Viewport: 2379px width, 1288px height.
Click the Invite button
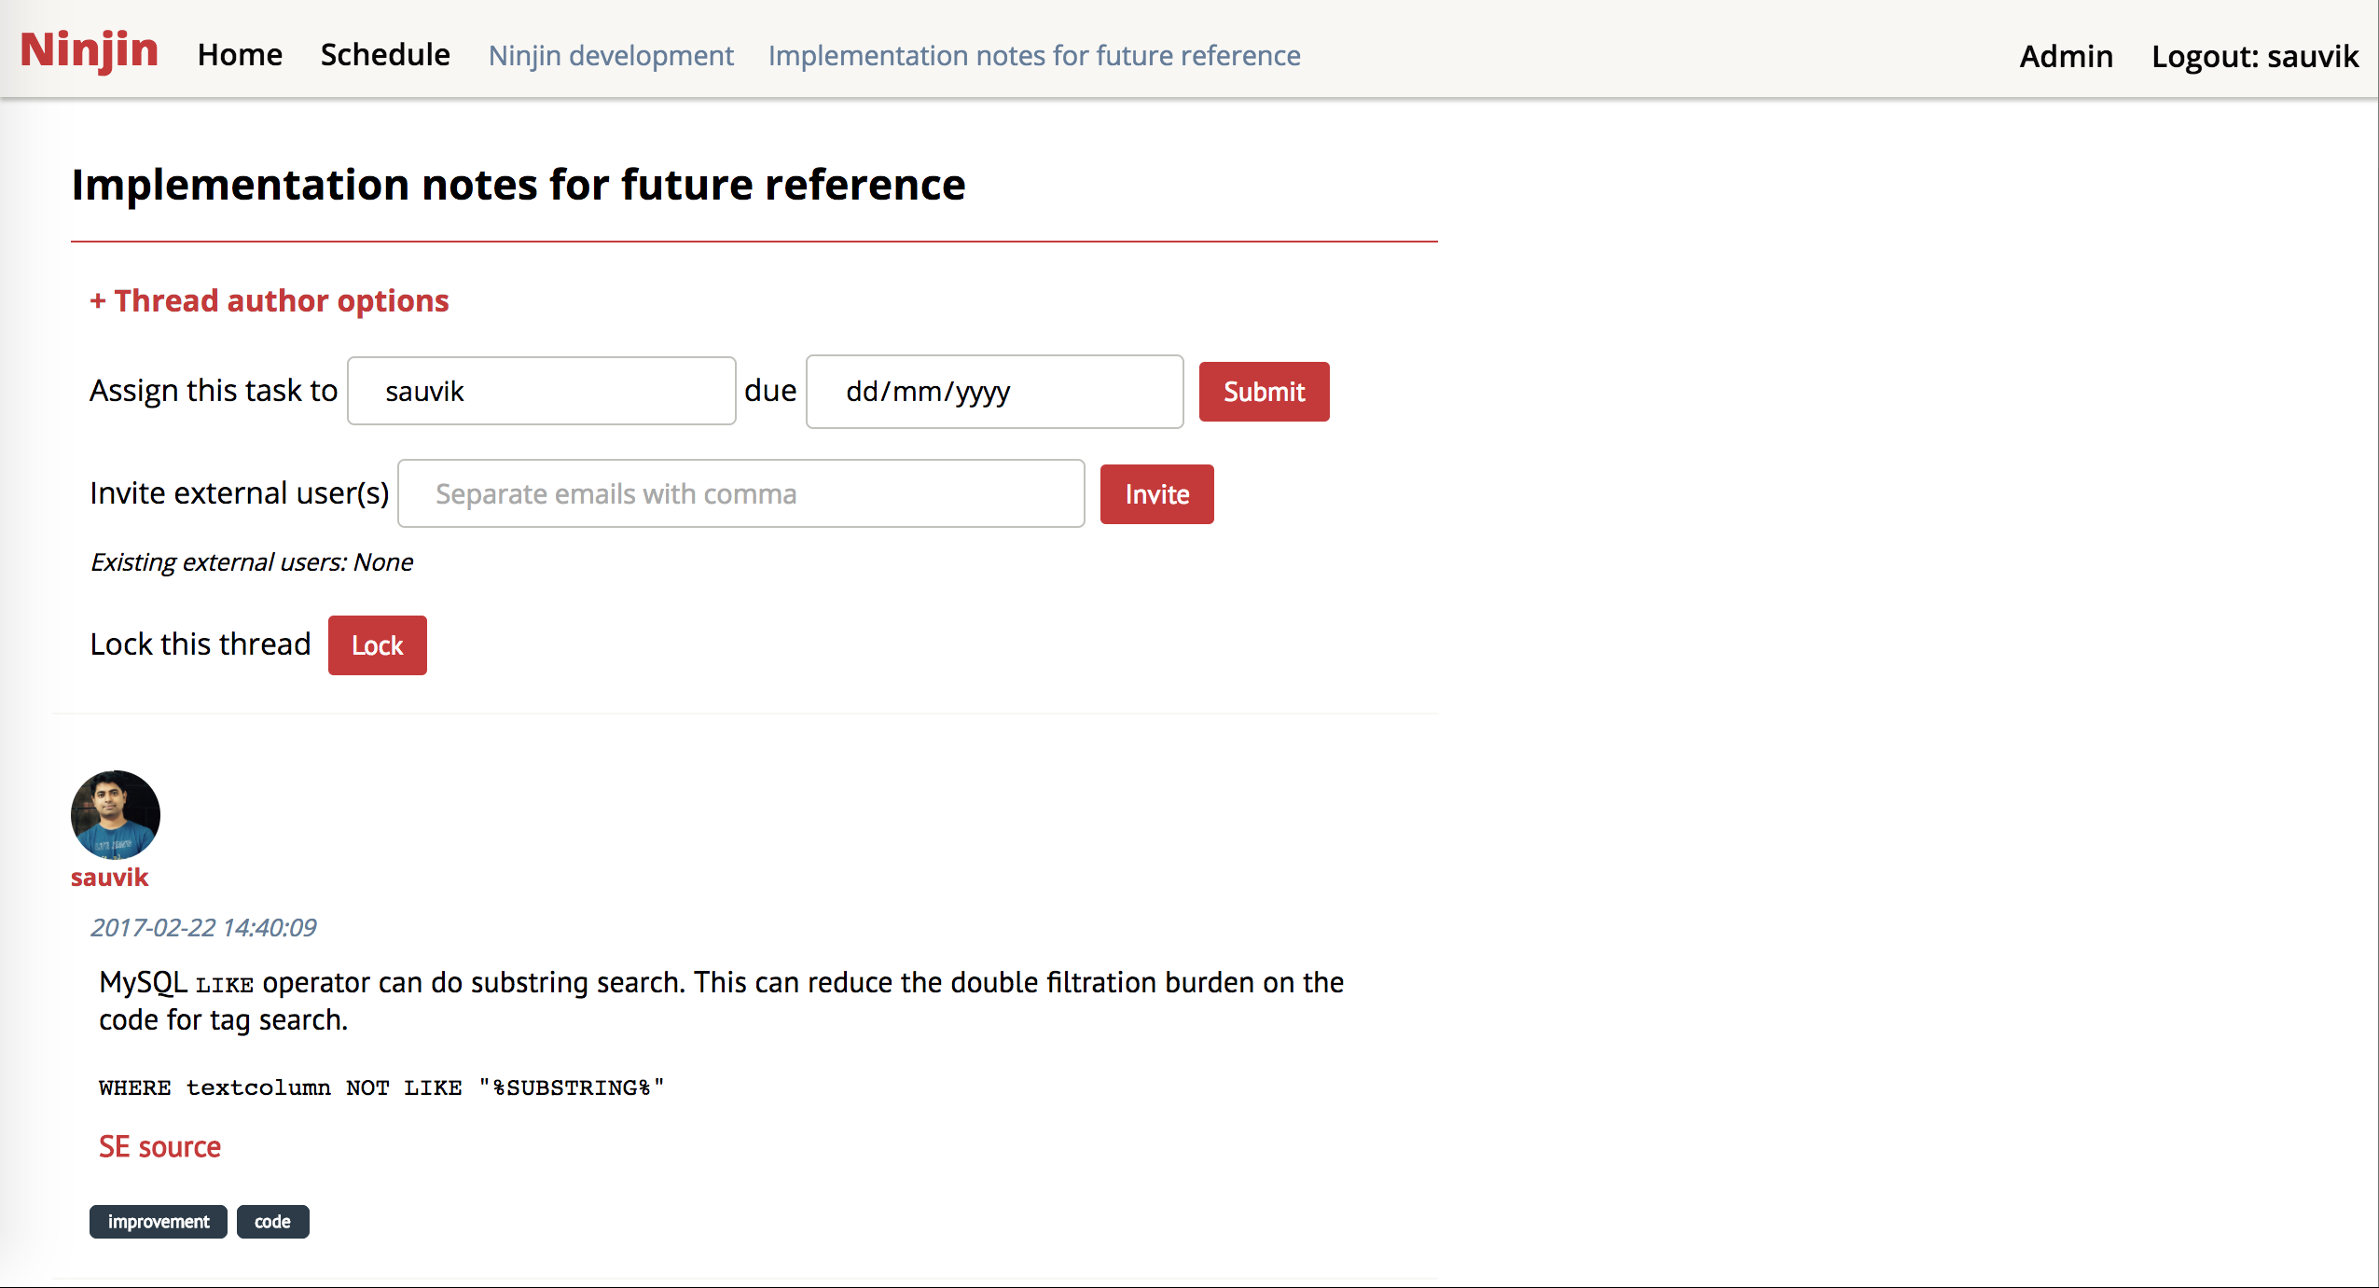[1155, 493]
